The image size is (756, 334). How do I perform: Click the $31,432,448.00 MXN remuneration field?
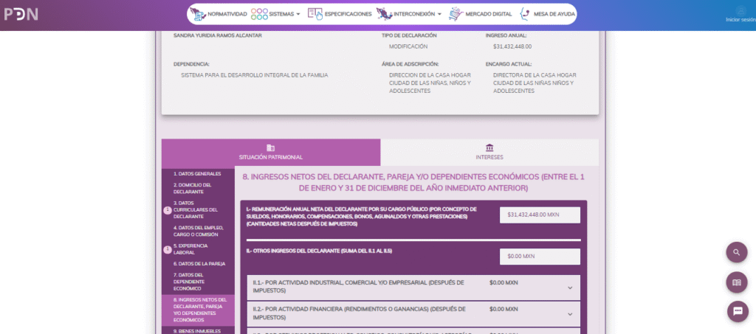pos(540,215)
